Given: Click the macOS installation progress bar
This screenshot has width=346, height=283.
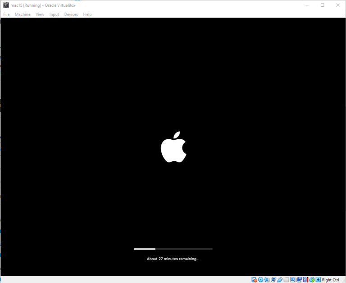Looking at the screenshot, I should 173,249.
